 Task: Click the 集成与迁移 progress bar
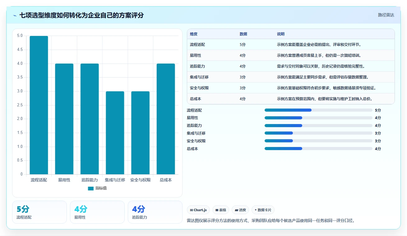point(318,133)
